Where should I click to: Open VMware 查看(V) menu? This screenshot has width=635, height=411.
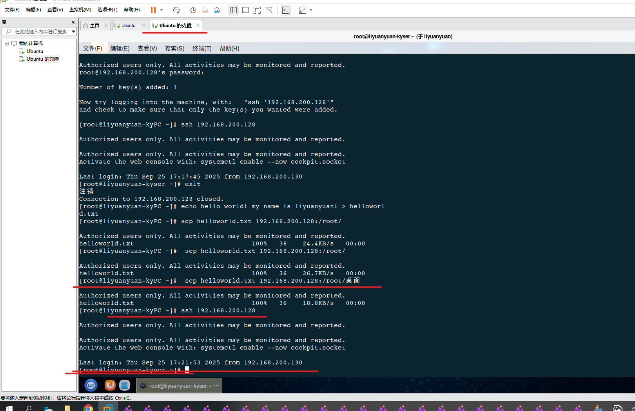pos(55,10)
